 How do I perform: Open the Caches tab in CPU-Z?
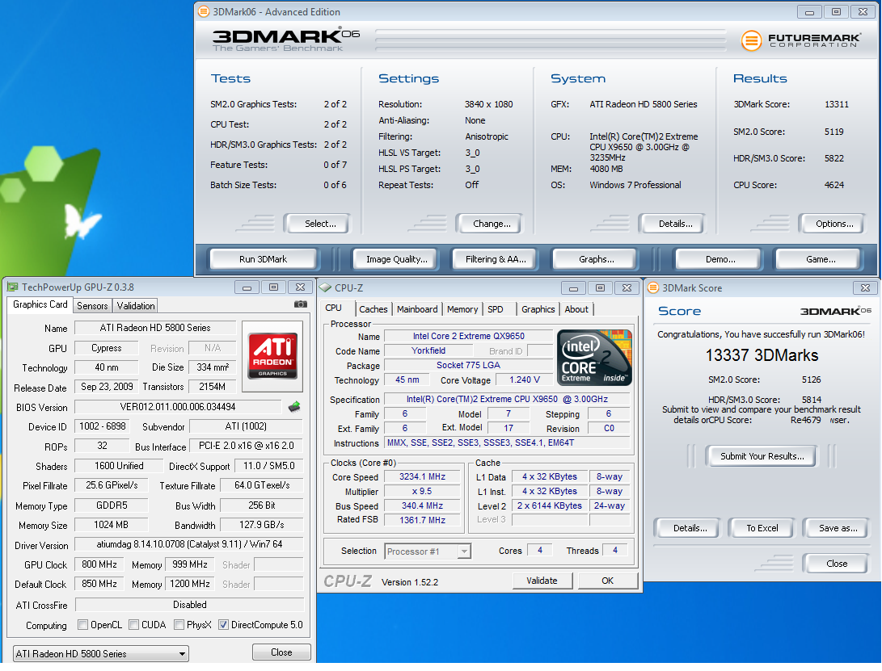(x=373, y=309)
